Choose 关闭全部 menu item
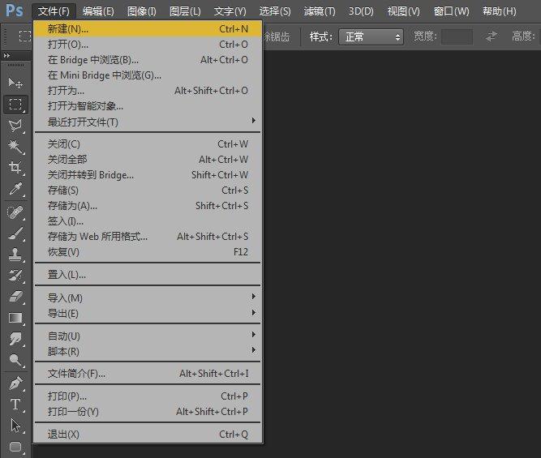This screenshot has width=541, height=458. [x=148, y=160]
